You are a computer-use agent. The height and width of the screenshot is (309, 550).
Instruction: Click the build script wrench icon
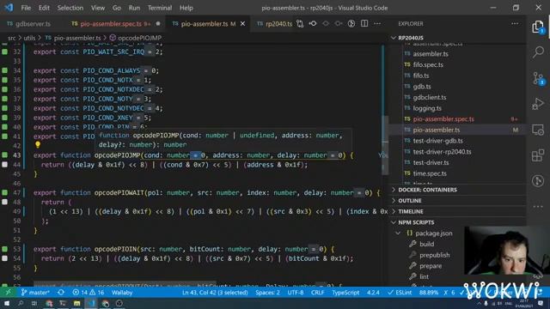412,244
